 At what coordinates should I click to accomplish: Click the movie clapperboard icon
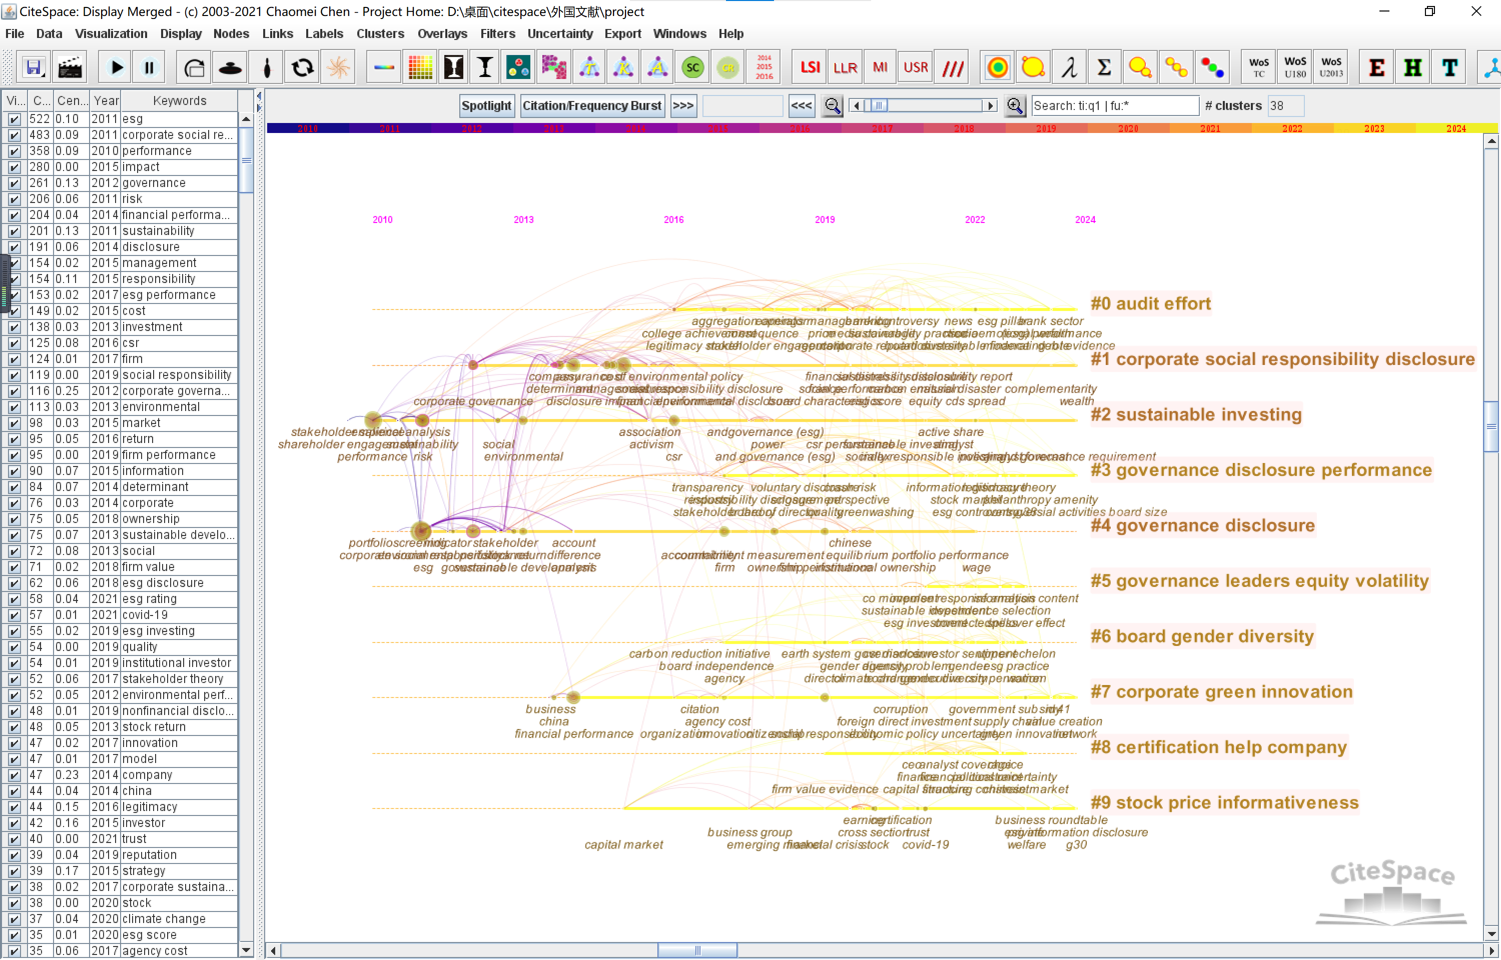click(69, 67)
